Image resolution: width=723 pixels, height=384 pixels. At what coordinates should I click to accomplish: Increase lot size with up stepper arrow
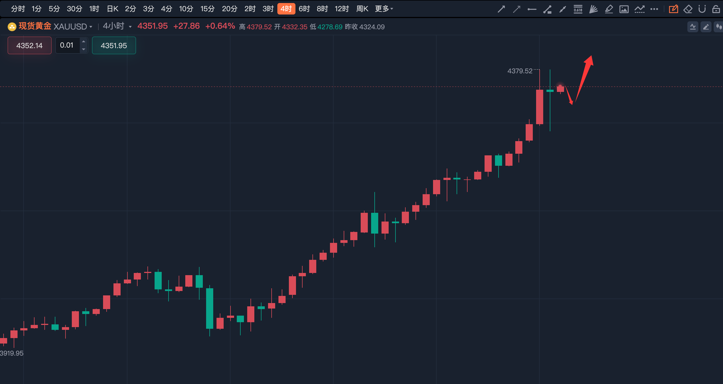point(84,42)
